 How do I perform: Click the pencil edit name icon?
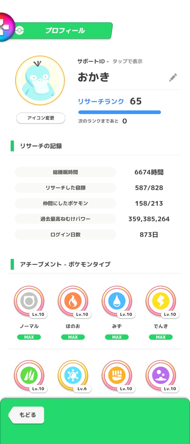point(173,77)
